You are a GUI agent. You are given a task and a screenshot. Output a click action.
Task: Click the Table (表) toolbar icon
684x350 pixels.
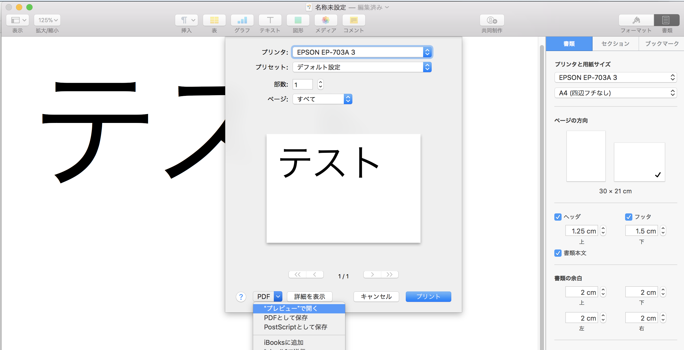tap(214, 20)
